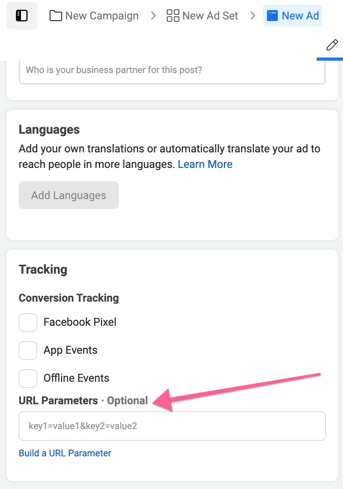Click the New Ad Set grid icon

tap(173, 16)
